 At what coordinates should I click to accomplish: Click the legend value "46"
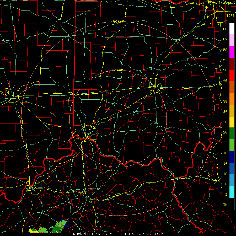(x=225, y=81)
